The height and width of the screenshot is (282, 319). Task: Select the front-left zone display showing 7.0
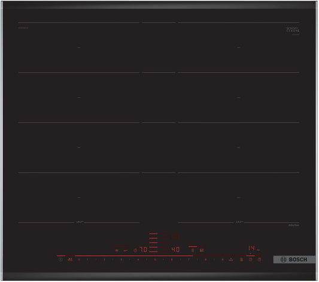144,250
